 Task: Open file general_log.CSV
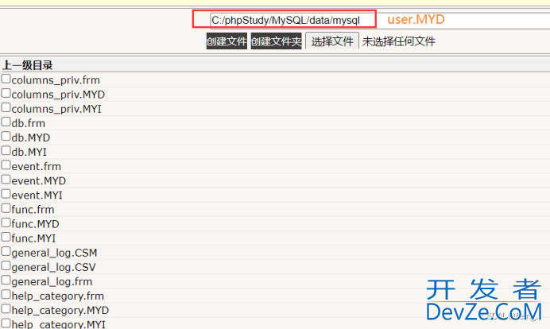coord(54,267)
